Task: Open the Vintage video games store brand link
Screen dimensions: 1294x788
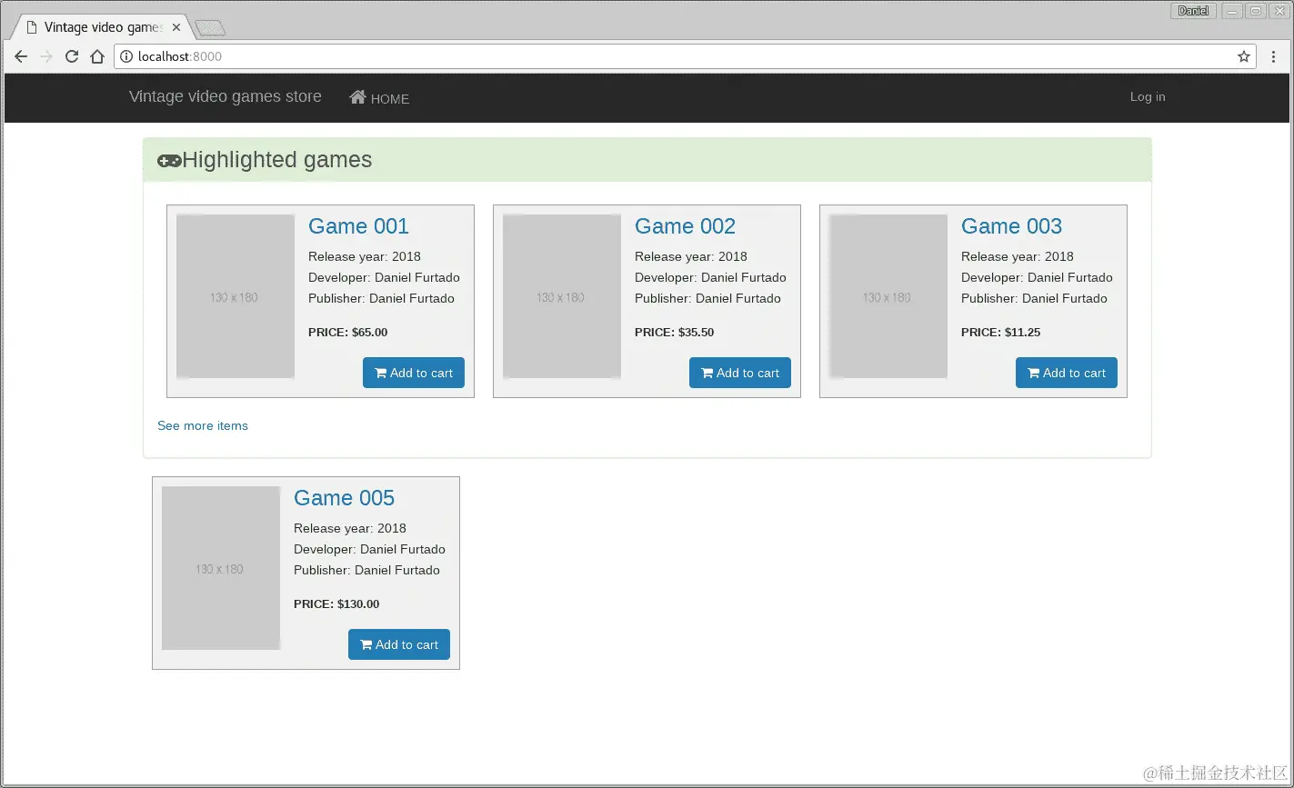Action: [226, 96]
